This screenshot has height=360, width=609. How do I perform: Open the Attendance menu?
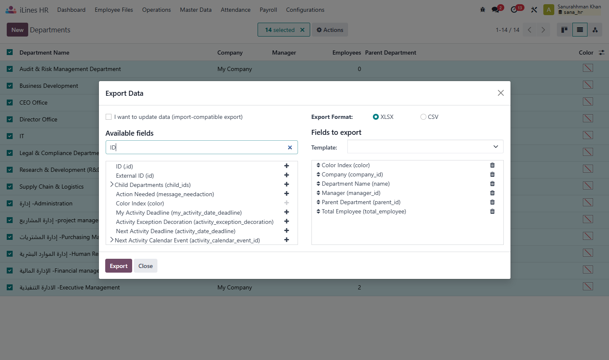click(x=236, y=10)
